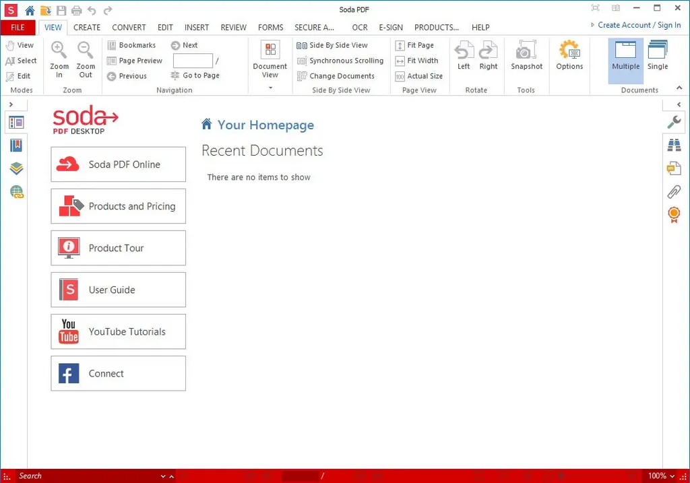Open the binoculars search panel

coord(674,145)
